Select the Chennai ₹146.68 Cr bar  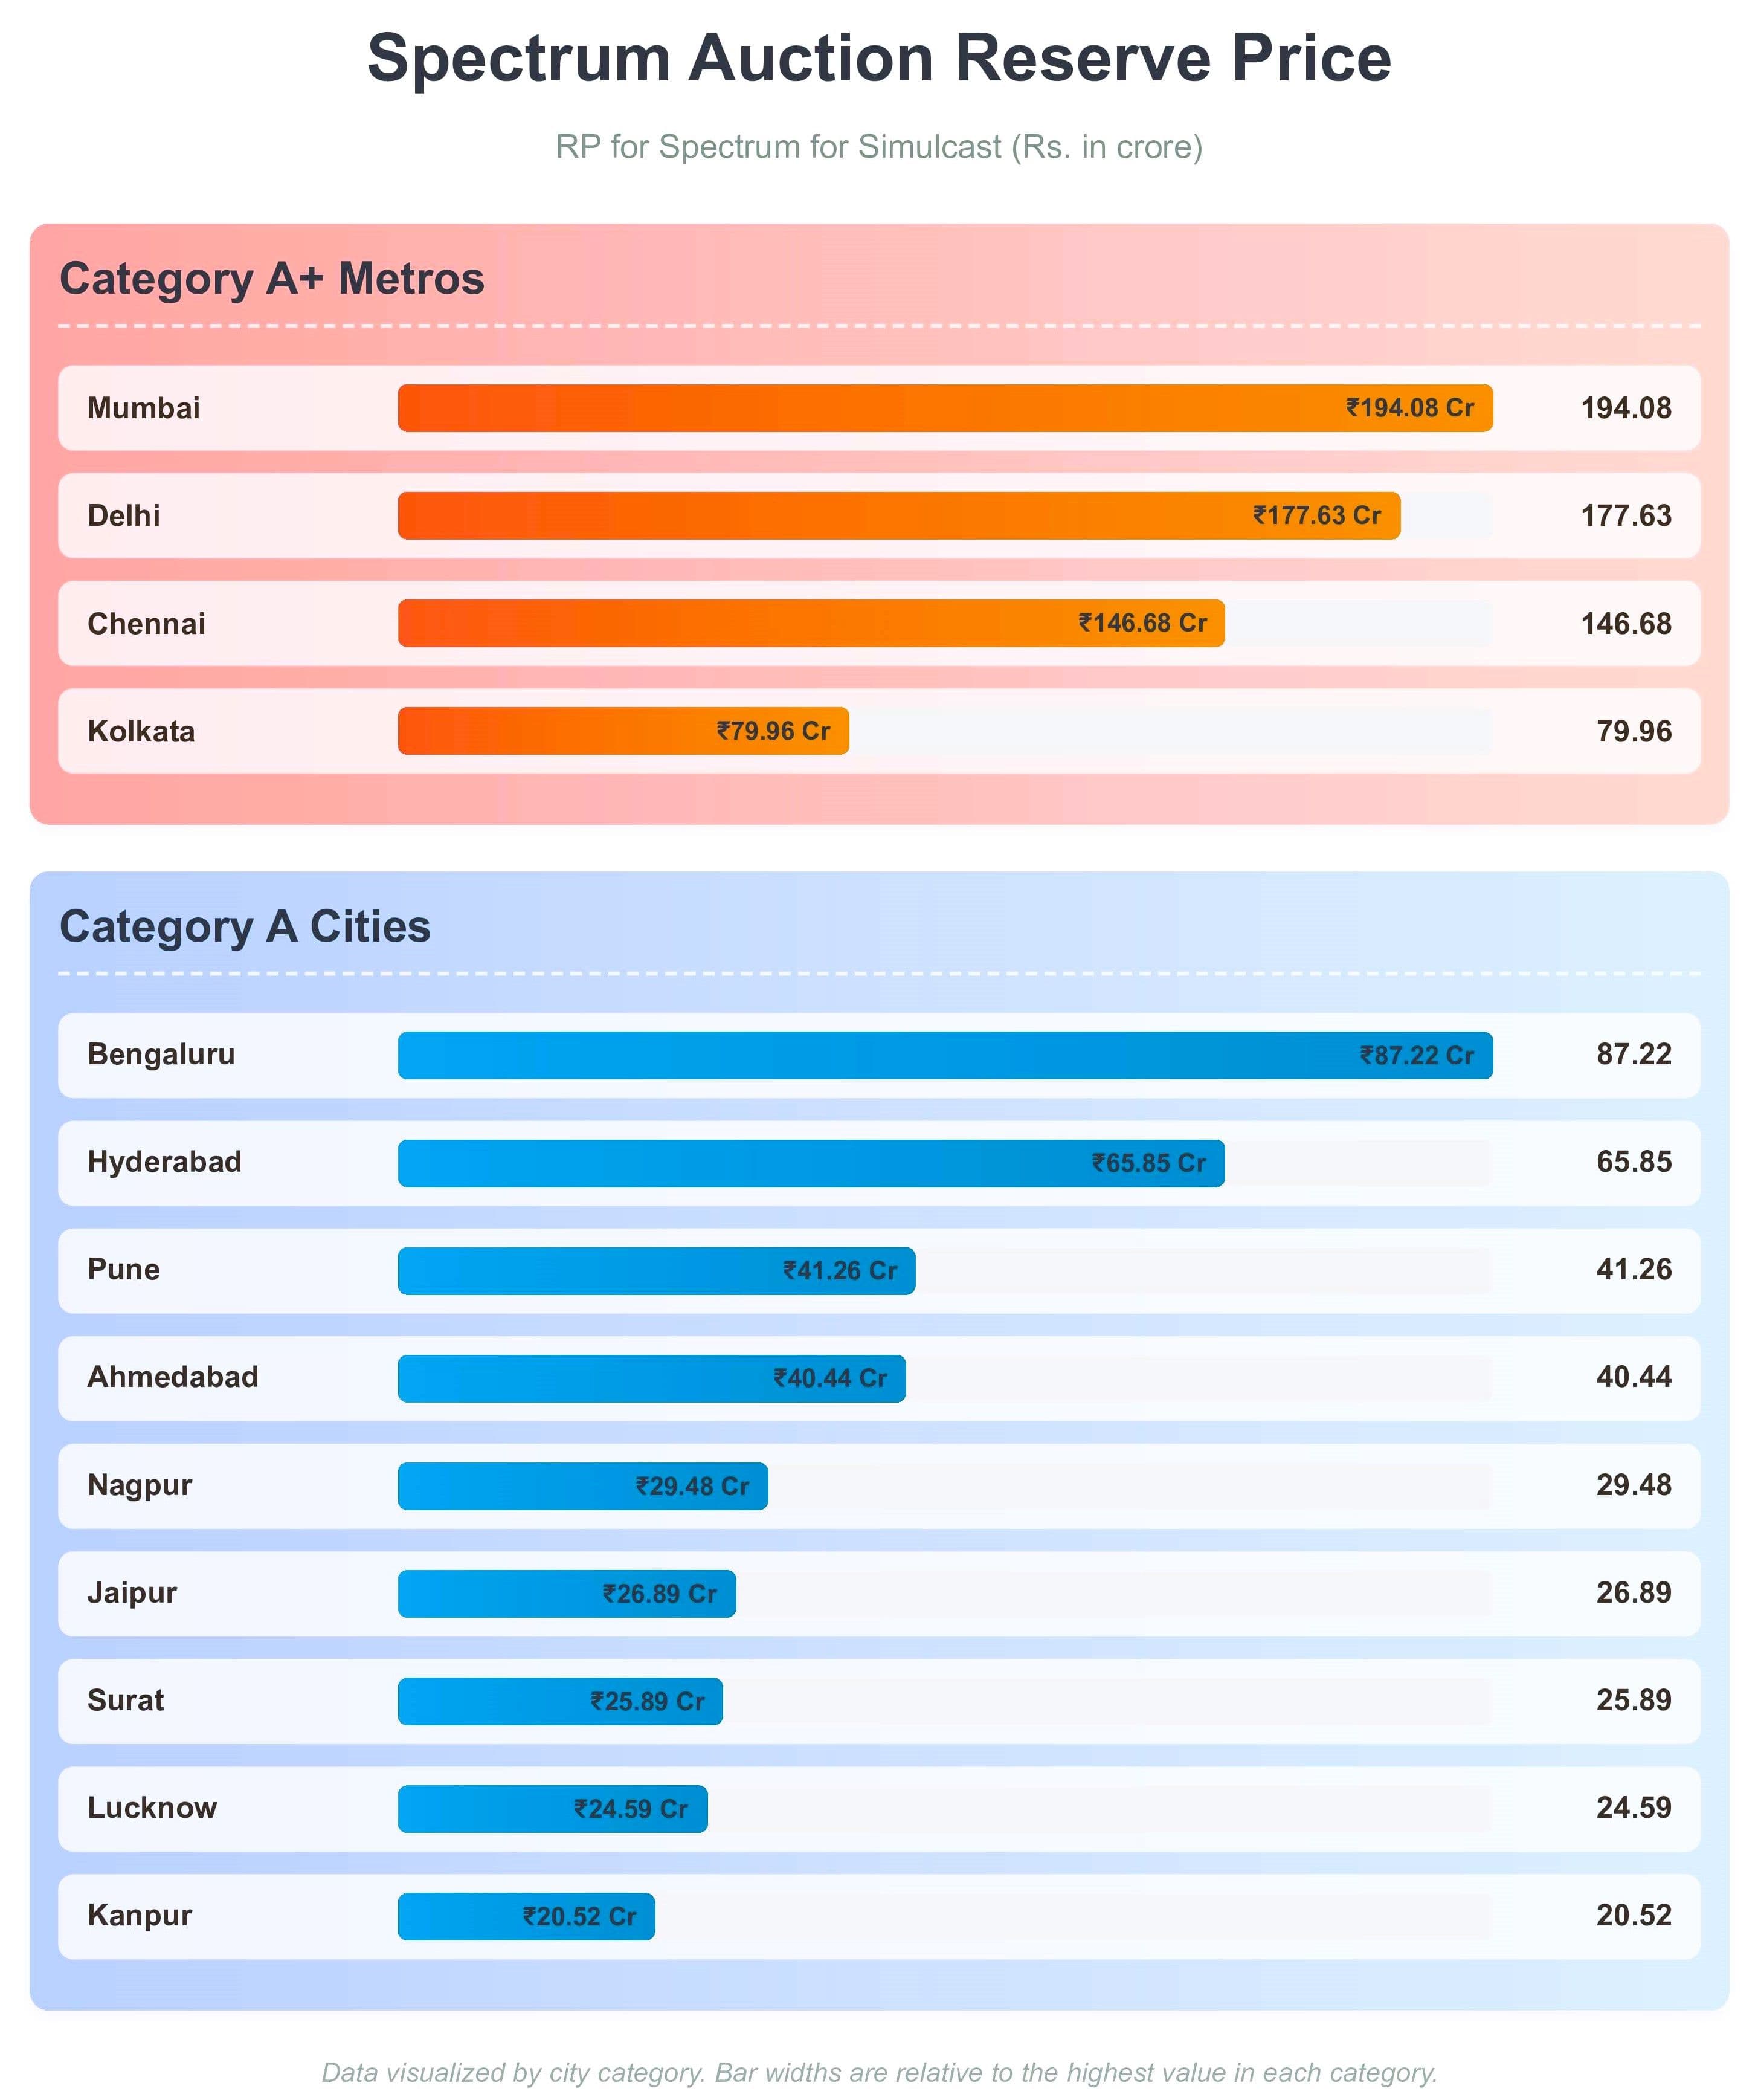(811, 623)
